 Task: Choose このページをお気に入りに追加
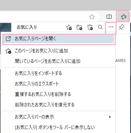pos(58,51)
